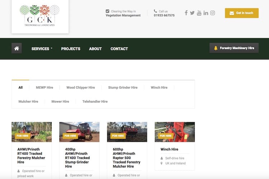Select the Mulcher Hire filter tab
The height and width of the screenshot is (179, 269).
pos(28,101)
